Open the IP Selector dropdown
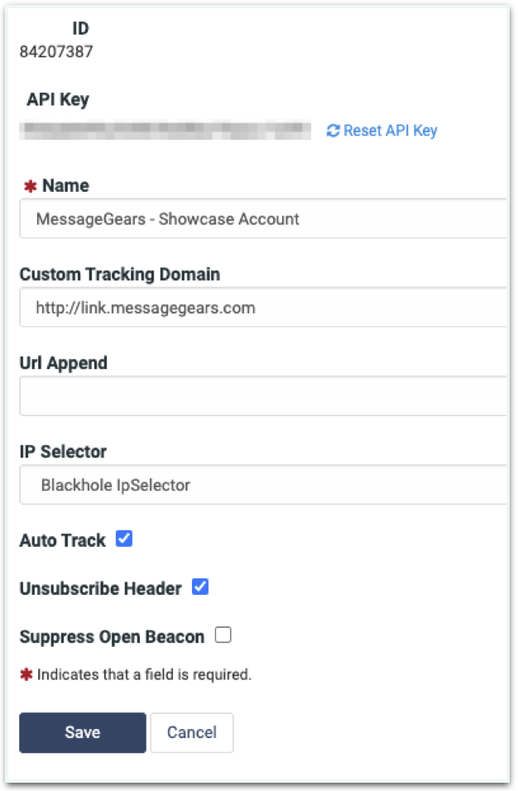Image resolution: width=518 pixels, height=791 pixels. tap(263, 485)
